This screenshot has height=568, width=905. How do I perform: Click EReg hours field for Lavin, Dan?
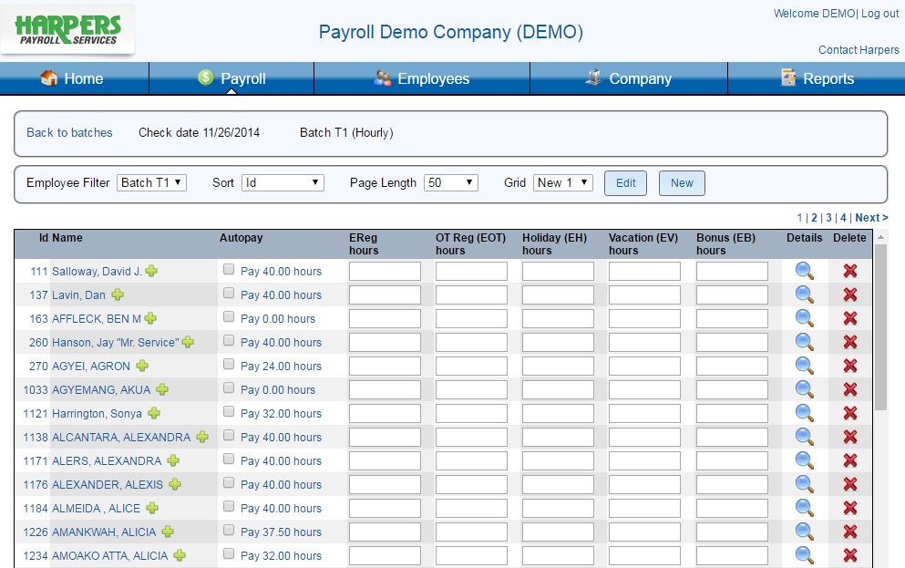click(x=385, y=294)
